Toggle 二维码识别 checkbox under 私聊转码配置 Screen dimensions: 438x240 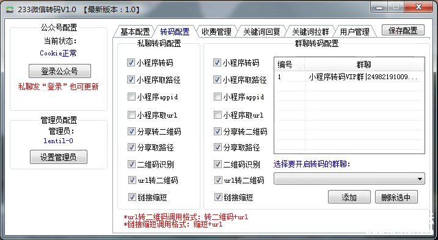click(x=131, y=164)
